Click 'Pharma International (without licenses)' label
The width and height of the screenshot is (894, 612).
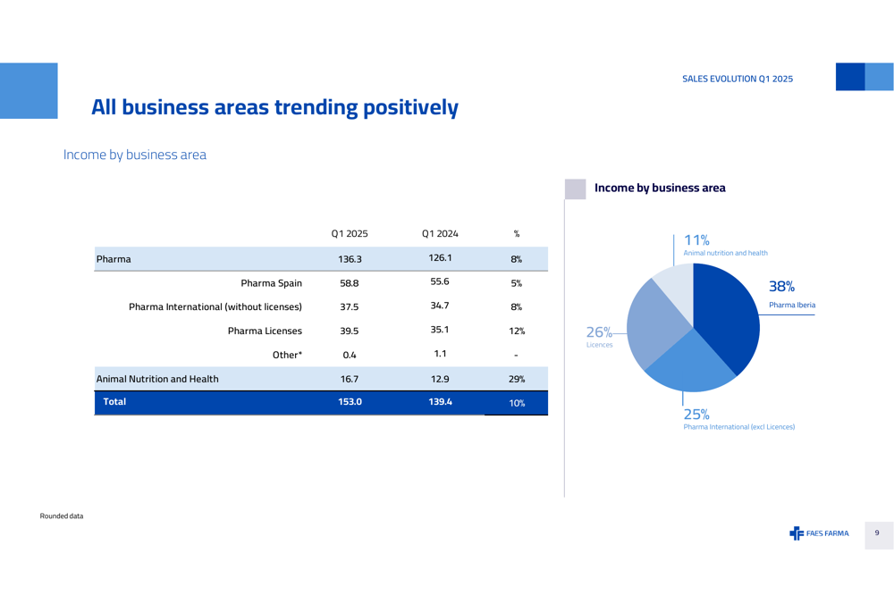(215, 307)
